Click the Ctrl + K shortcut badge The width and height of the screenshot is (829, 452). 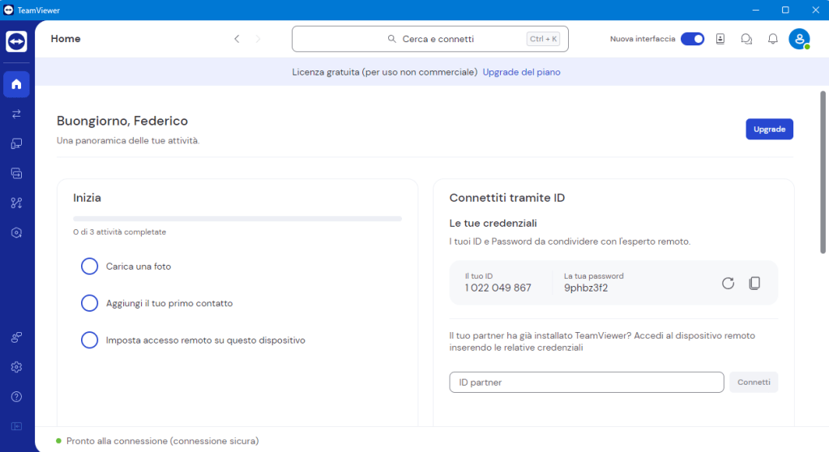point(543,39)
